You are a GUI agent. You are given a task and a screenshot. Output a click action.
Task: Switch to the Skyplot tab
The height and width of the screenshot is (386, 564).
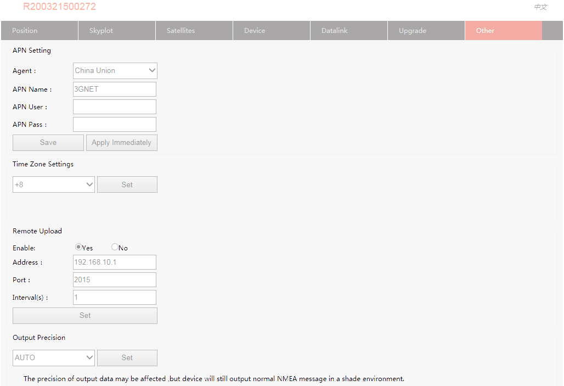click(117, 31)
